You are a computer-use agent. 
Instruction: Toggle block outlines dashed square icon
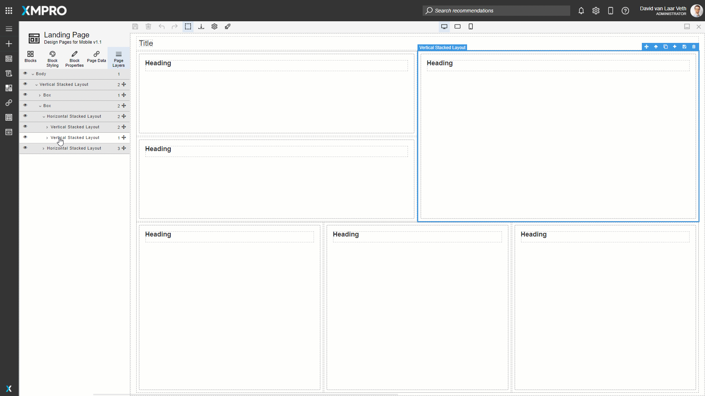[x=188, y=26]
